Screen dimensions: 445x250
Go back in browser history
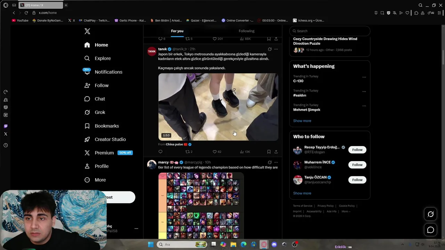[x=14, y=13]
